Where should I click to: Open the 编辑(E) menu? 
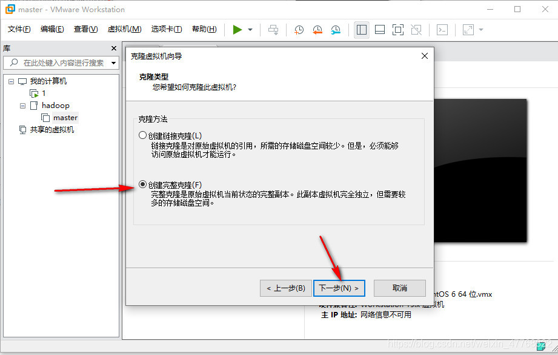[x=52, y=29]
